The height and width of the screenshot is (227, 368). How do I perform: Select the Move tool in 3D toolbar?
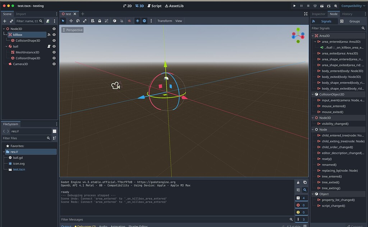click(x=72, y=21)
